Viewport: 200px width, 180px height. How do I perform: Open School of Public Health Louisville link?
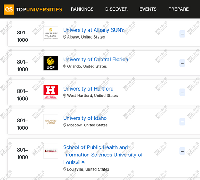click(x=103, y=155)
